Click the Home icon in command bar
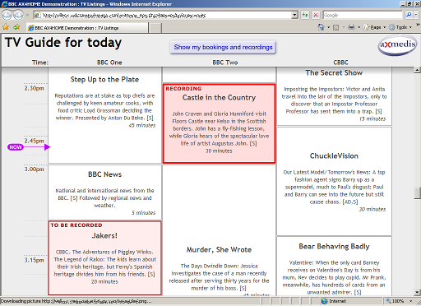The height and width of the screenshot is (306, 421). (x=321, y=27)
